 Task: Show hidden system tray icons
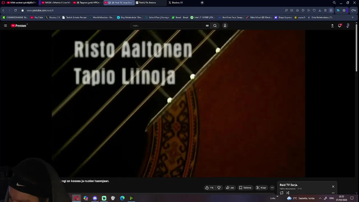pyautogui.click(x=320, y=198)
